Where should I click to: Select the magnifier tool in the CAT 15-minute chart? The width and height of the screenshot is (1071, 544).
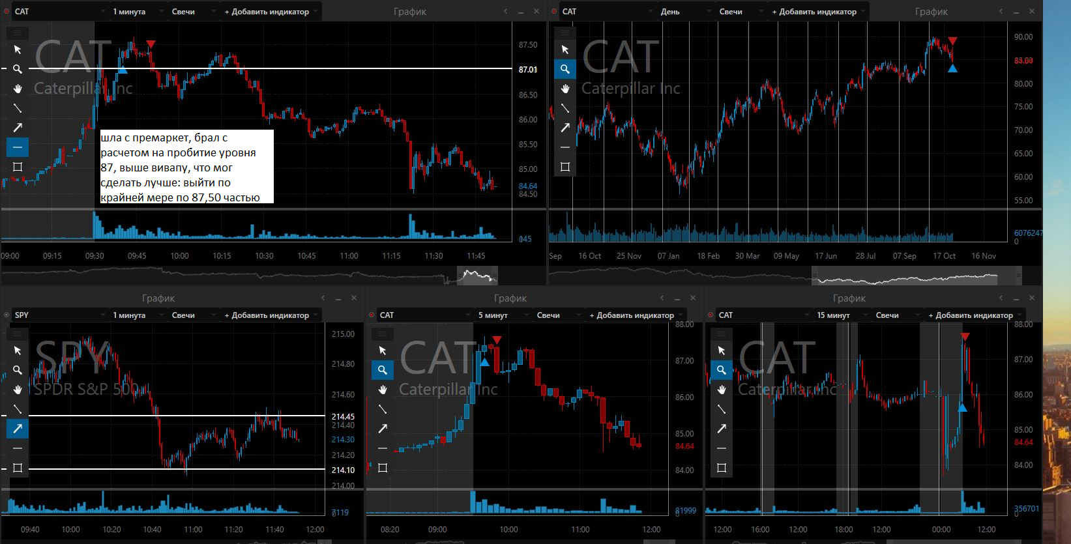(x=722, y=370)
